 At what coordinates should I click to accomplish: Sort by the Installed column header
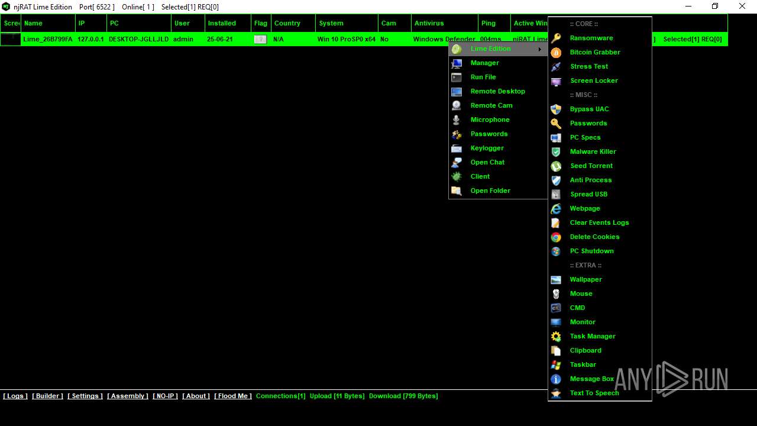(228, 23)
